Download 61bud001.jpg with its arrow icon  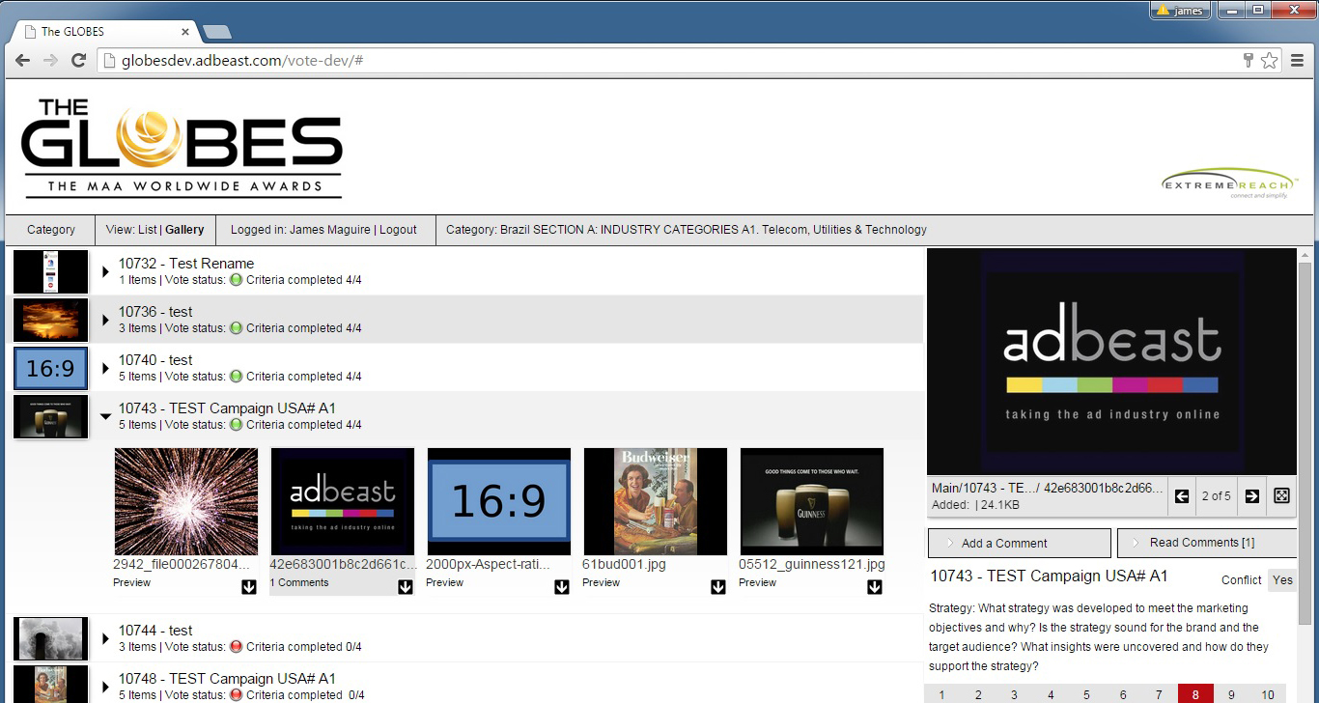tap(718, 586)
